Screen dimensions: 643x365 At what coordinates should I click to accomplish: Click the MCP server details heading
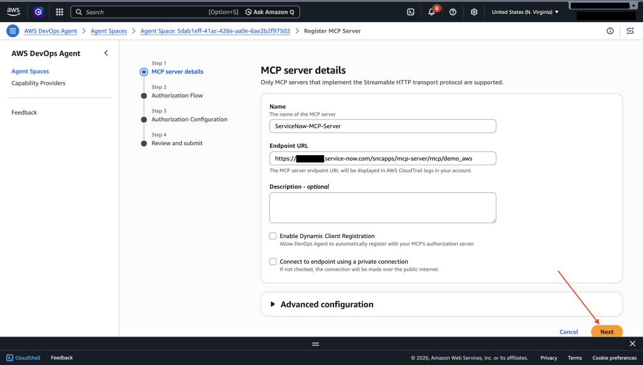coord(303,70)
